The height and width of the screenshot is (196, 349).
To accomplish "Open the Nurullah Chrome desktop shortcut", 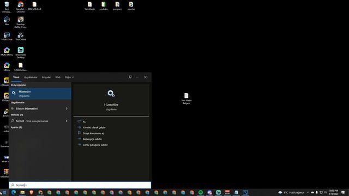I will click(21, 7).
